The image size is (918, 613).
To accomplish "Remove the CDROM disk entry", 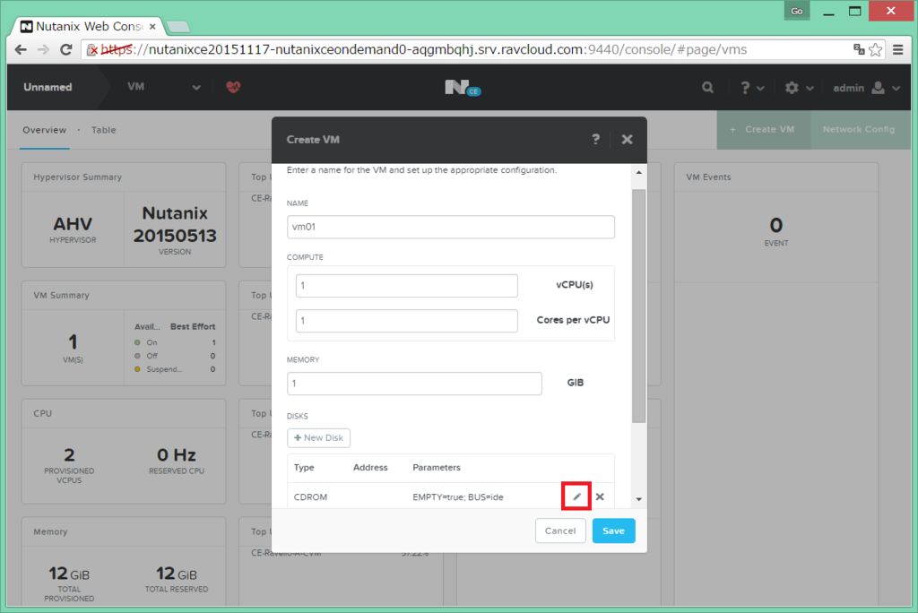I will tap(600, 496).
